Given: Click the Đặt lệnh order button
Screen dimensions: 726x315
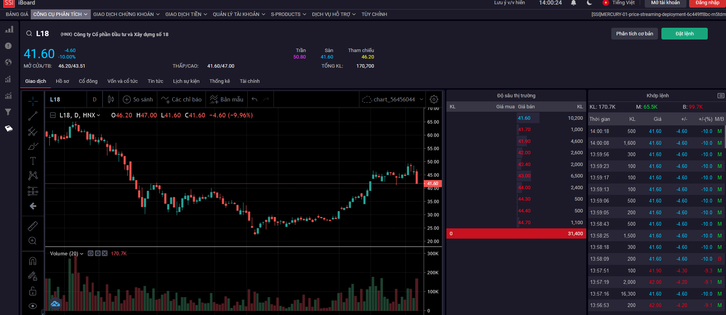Looking at the screenshot, I should pyautogui.click(x=685, y=34).
